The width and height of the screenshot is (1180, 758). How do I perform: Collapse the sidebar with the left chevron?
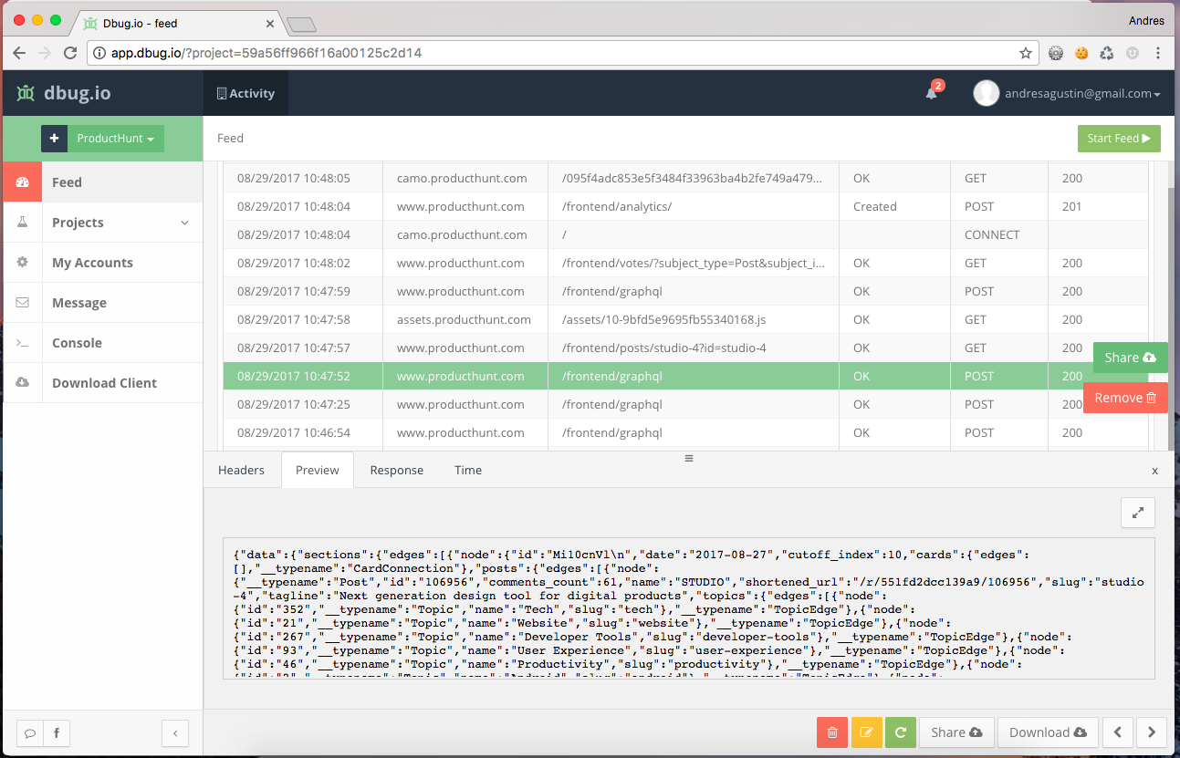pyautogui.click(x=174, y=732)
